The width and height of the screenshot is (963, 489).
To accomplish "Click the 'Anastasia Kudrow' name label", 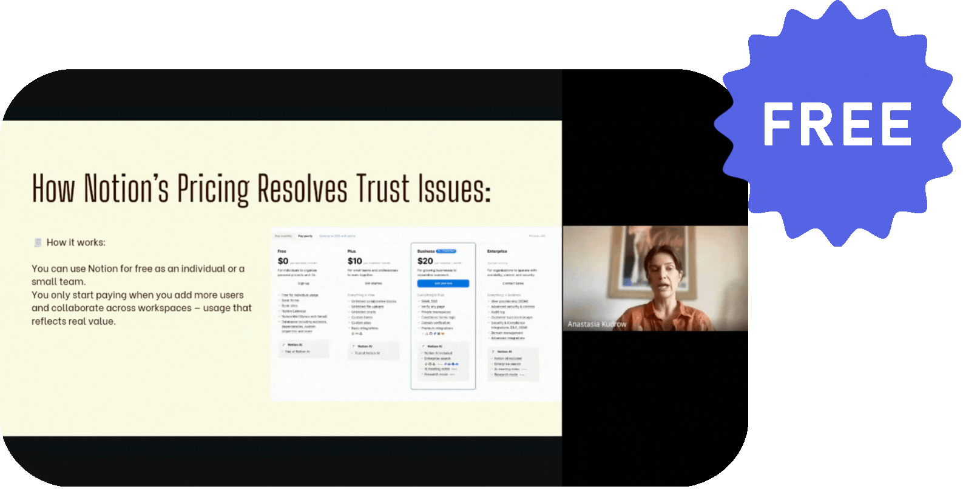I will (596, 324).
